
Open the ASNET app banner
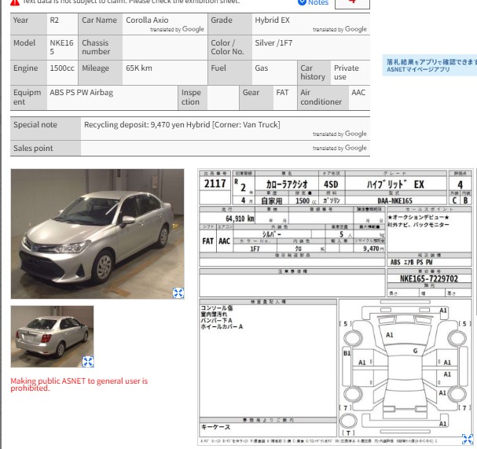click(x=430, y=65)
